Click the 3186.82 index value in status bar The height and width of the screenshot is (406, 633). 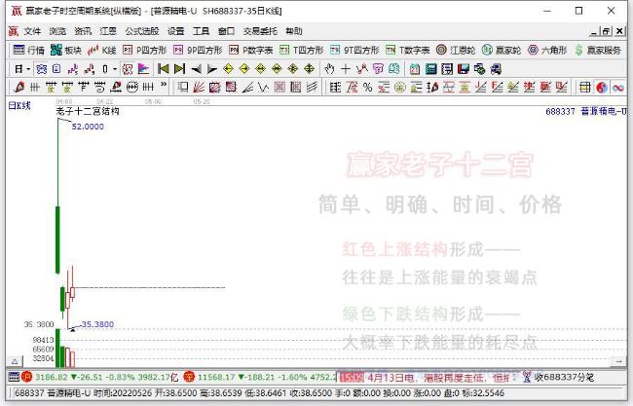pyautogui.click(x=51, y=377)
